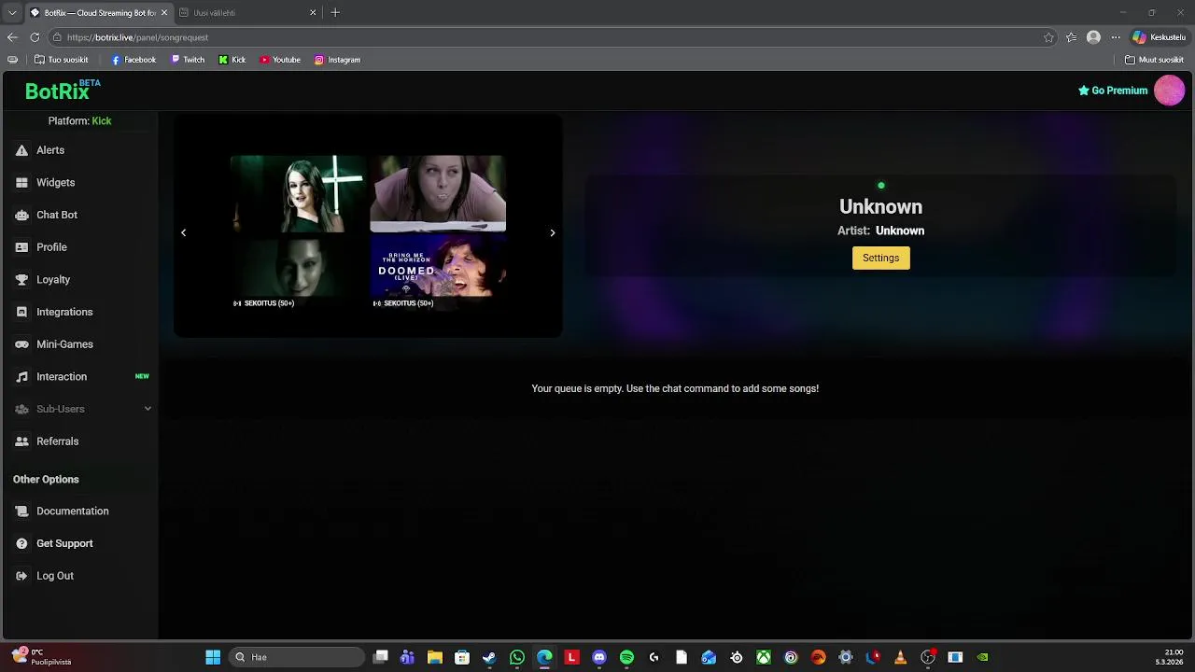Open the browser three-dots menu
This screenshot has height=672, width=1195.
[1116, 37]
